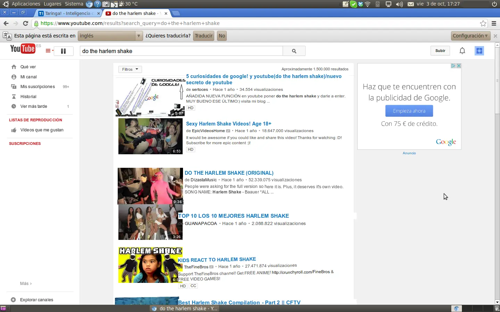Open the Sistema menu
The height and width of the screenshot is (312, 500).
coord(74,4)
